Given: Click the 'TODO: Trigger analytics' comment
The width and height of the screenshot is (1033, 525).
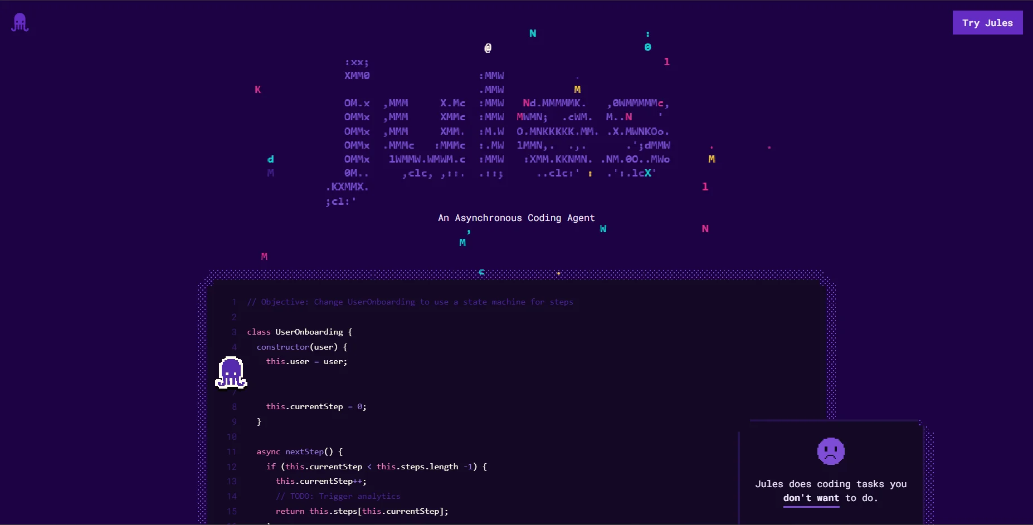Looking at the screenshot, I should pyautogui.click(x=338, y=496).
